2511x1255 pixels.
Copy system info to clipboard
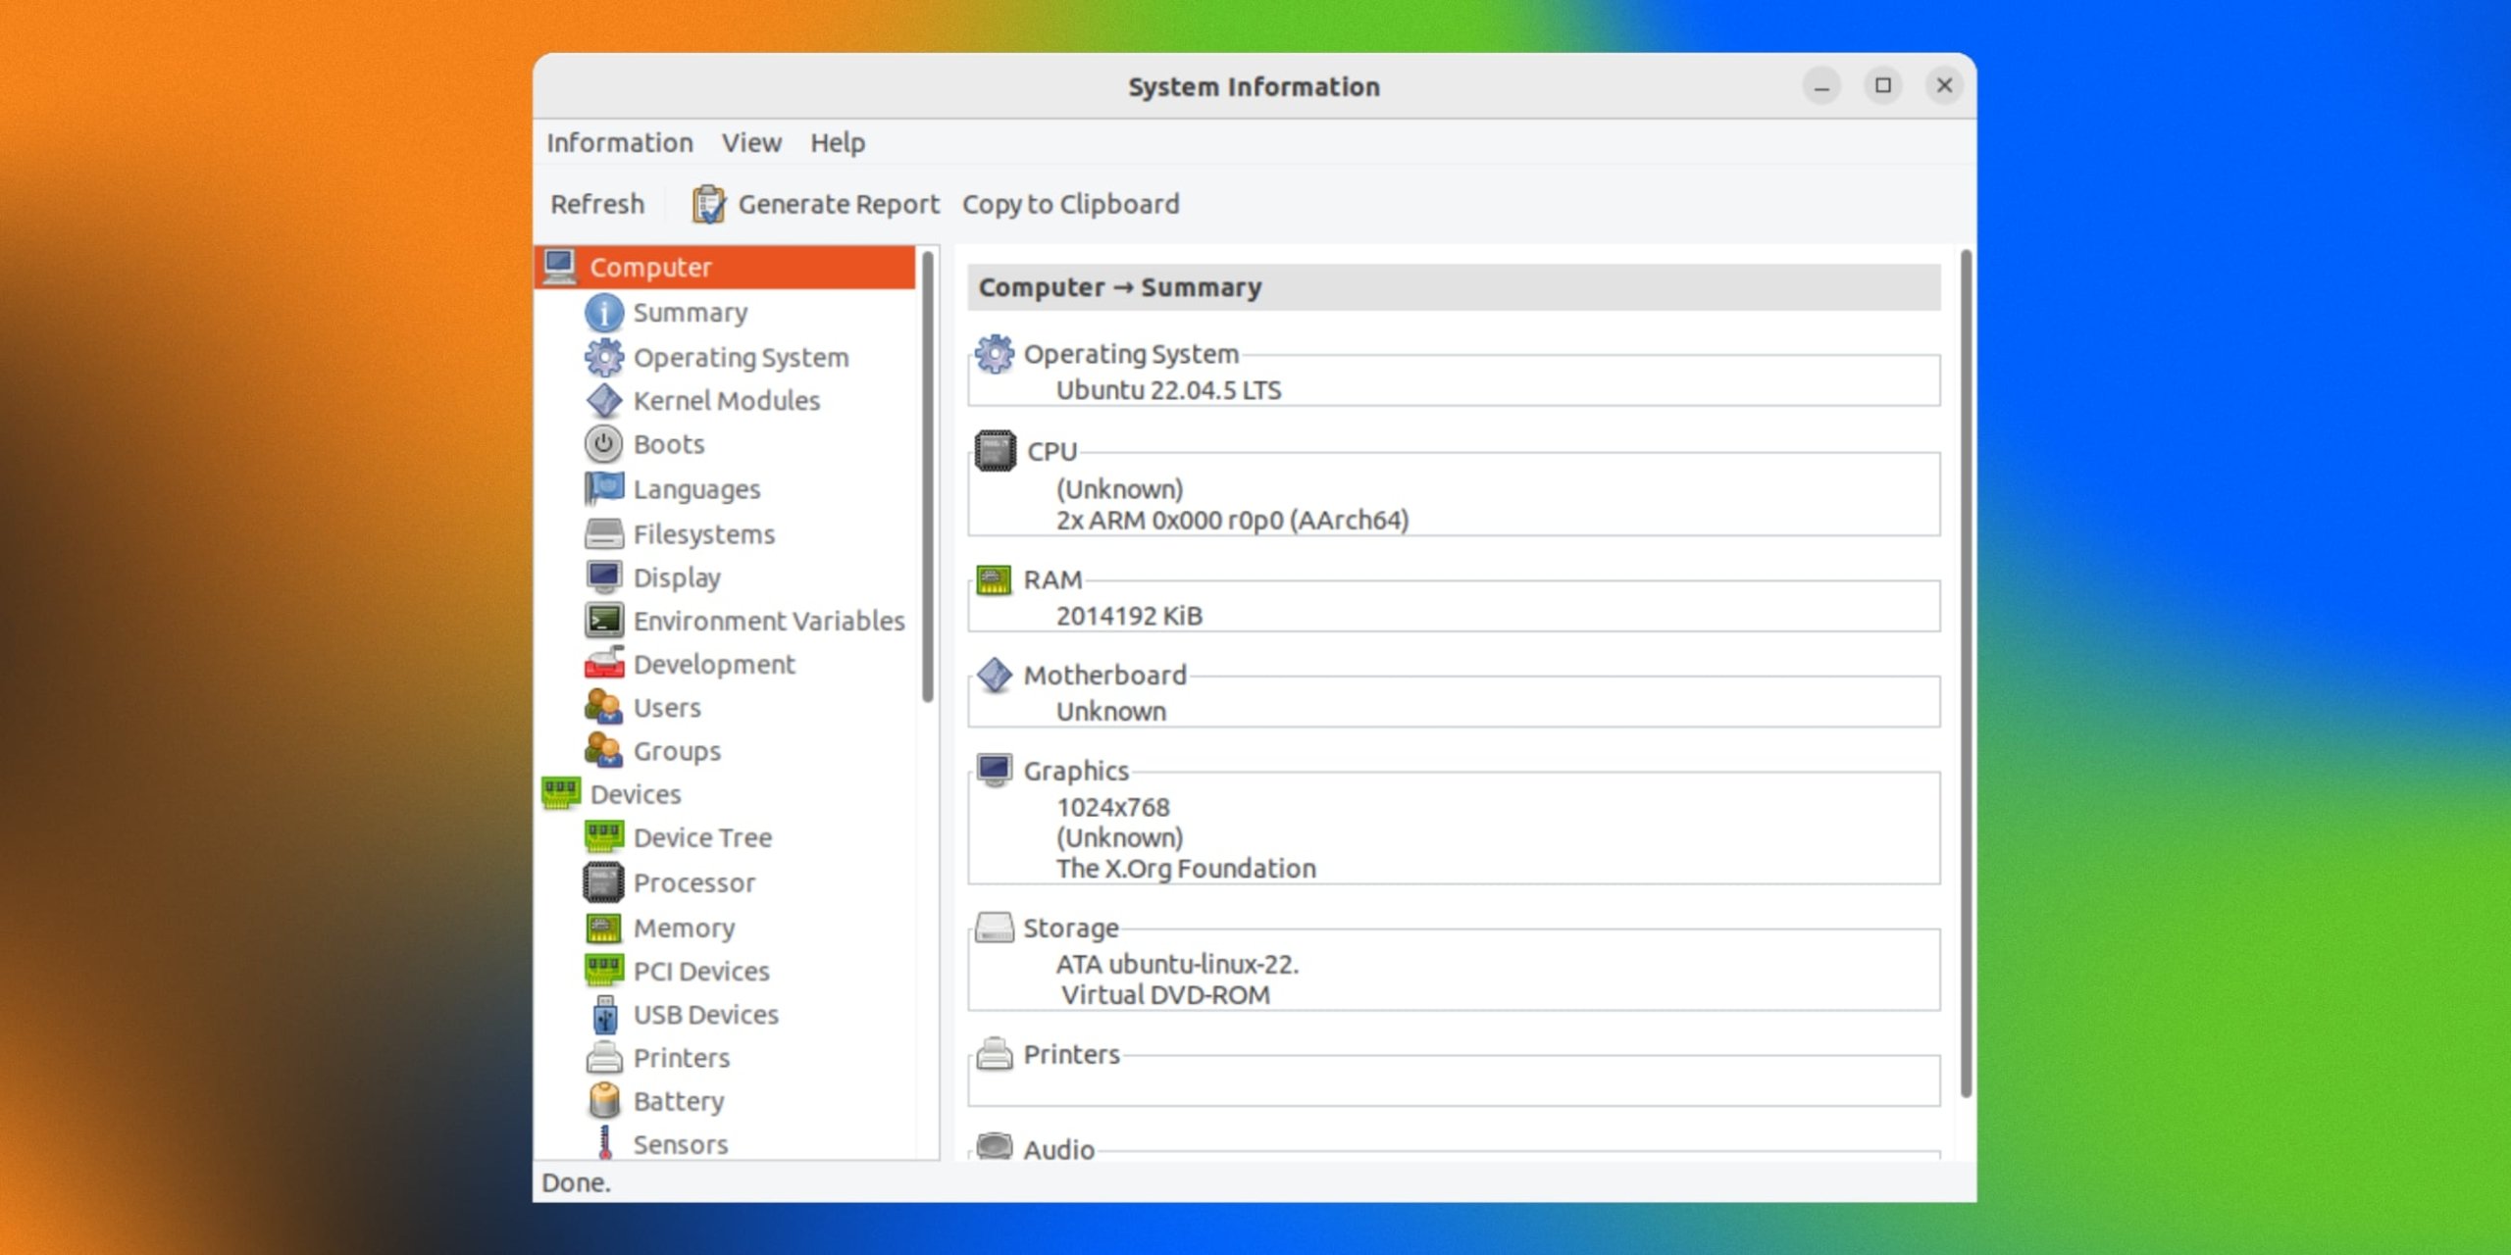(x=1071, y=204)
